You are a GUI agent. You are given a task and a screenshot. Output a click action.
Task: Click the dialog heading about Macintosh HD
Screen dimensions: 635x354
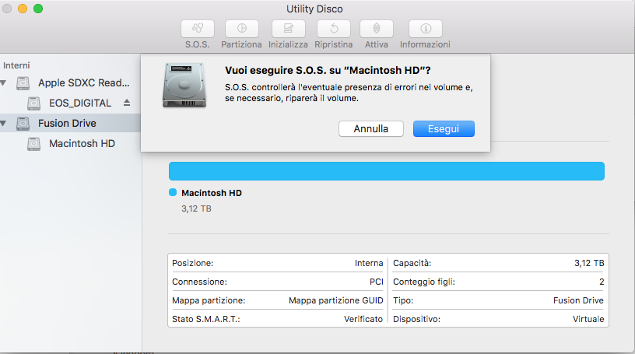coord(328,71)
